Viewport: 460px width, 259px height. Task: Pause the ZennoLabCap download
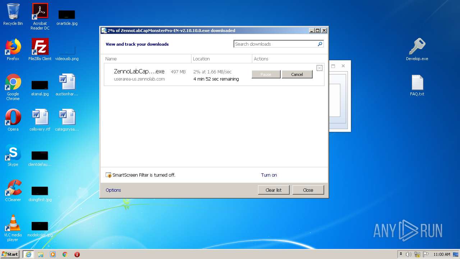coord(266,74)
